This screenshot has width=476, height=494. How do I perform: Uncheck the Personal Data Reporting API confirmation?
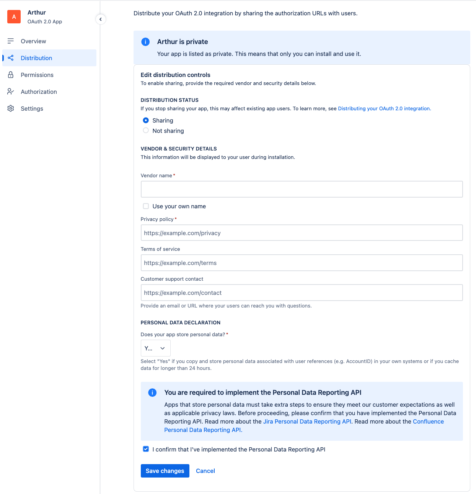coord(146,449)
